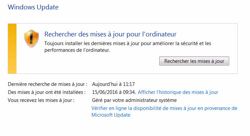Click the 'Microsoft Update' words in the link
Screen dimensions: 250x136
pos(111,115)
